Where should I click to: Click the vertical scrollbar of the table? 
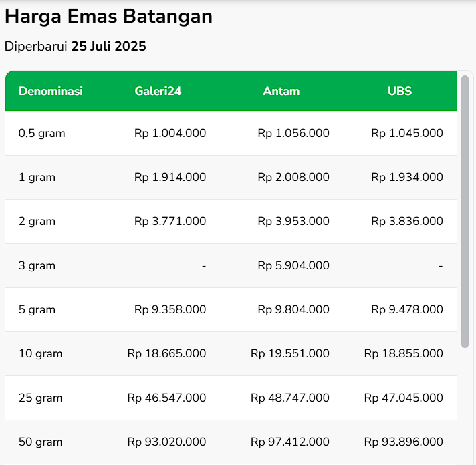465,211
